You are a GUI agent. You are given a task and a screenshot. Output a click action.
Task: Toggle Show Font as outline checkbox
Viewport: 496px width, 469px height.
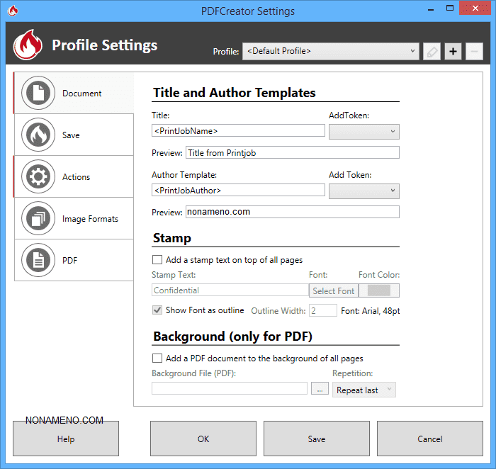(x=157, y=310)
